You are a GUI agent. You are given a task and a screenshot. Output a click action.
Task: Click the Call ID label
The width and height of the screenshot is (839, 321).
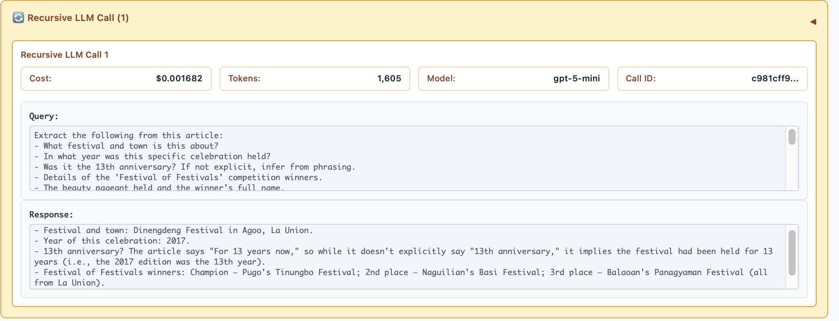click(640, 79)
